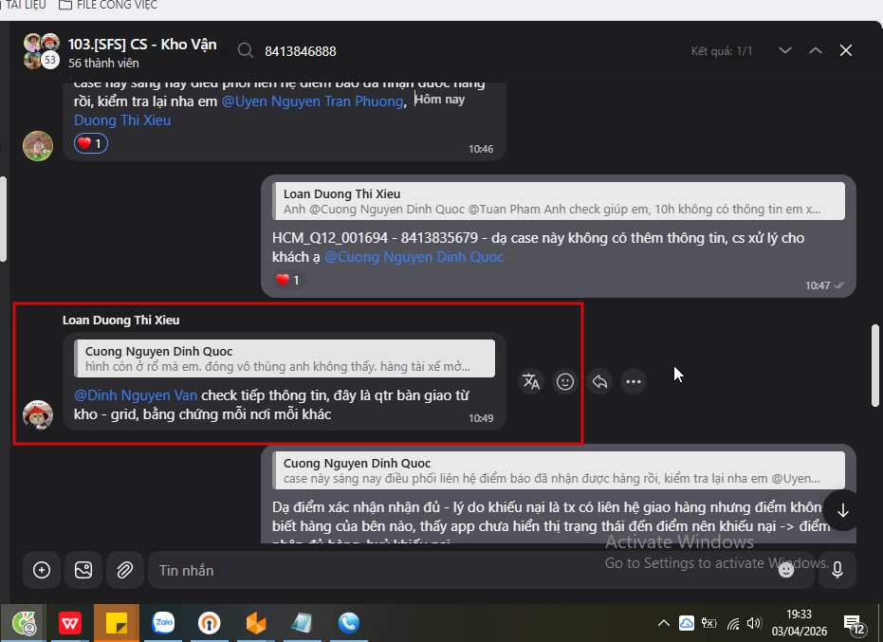Close the message search bar
The width and height of the screenshot is (883, 642).
click(x=846, y=50)
